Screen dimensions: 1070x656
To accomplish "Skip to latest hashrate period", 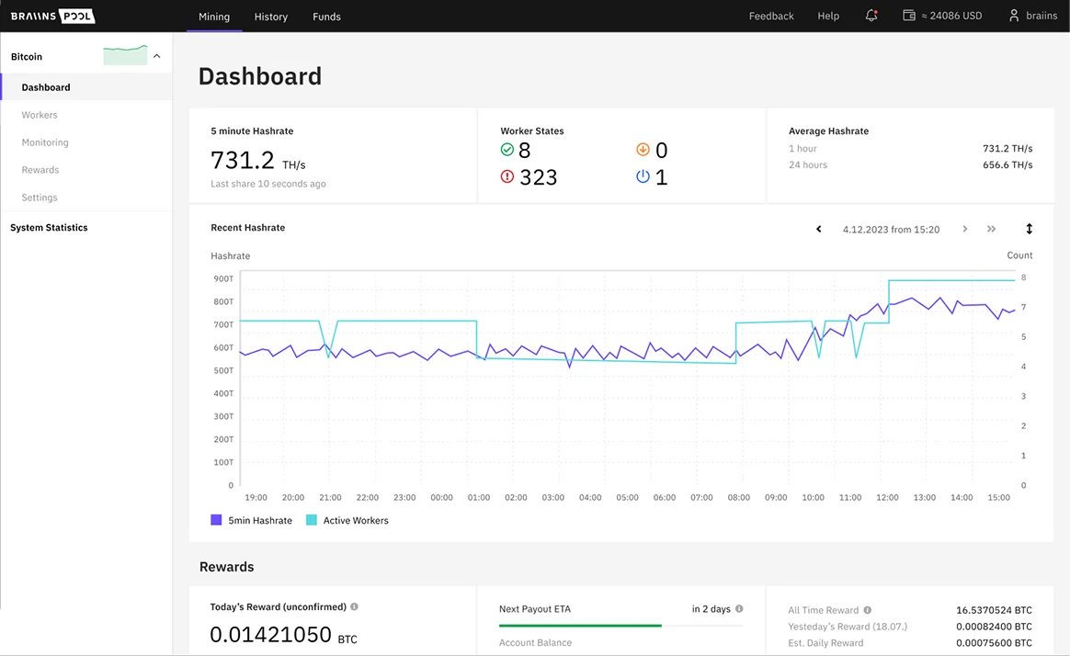I will [991, 229].
